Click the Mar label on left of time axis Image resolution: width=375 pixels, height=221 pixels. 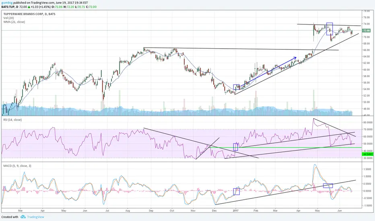coord(21,211)
